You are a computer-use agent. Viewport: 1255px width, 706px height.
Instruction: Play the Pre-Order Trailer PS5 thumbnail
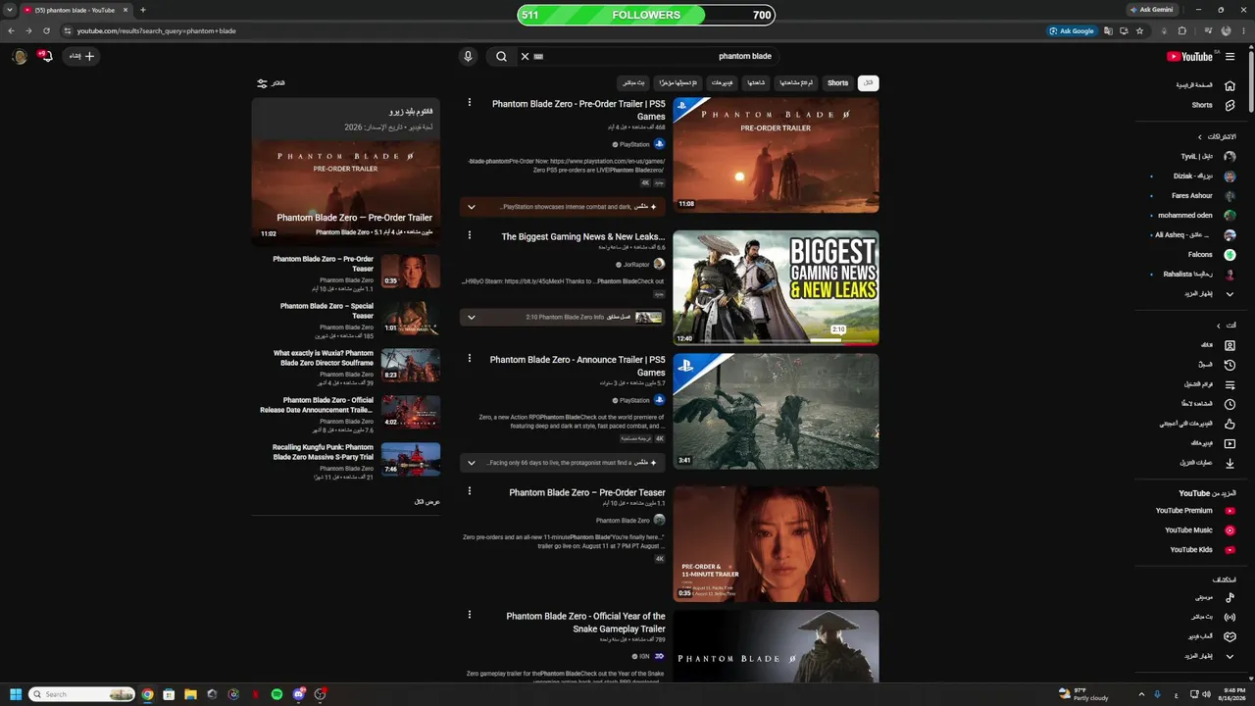click(776, 155)
